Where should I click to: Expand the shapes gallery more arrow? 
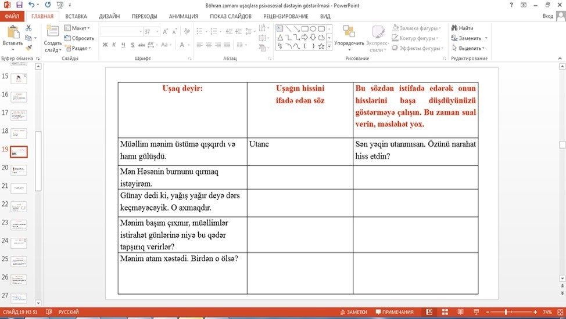(x=329, y=46)
